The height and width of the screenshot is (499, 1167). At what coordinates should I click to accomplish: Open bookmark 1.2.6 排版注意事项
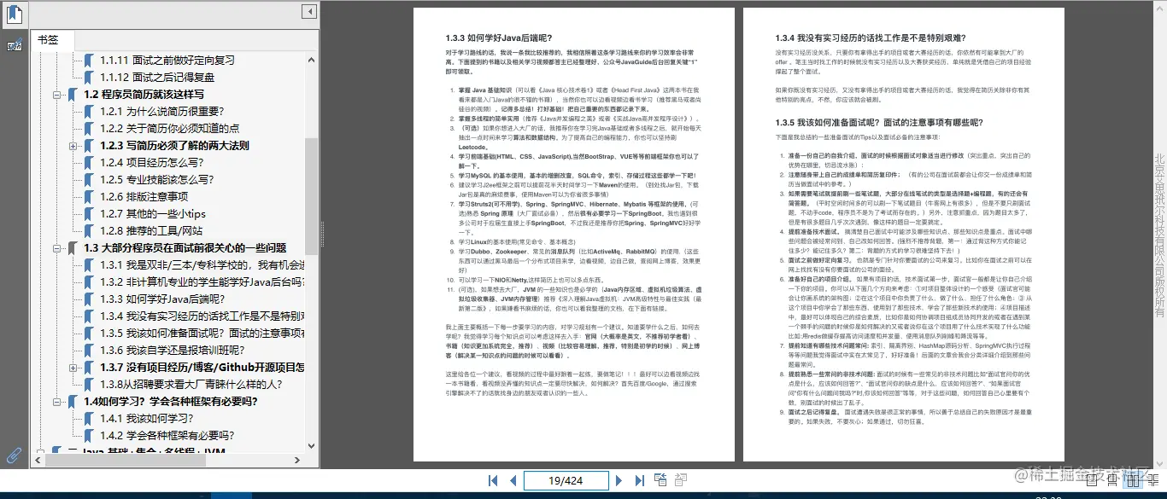(144, 197)
